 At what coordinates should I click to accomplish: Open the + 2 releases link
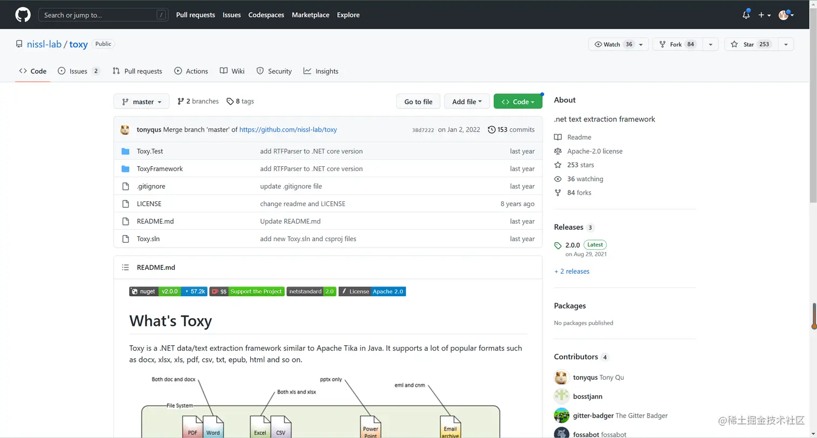click(x=572, y=271)
